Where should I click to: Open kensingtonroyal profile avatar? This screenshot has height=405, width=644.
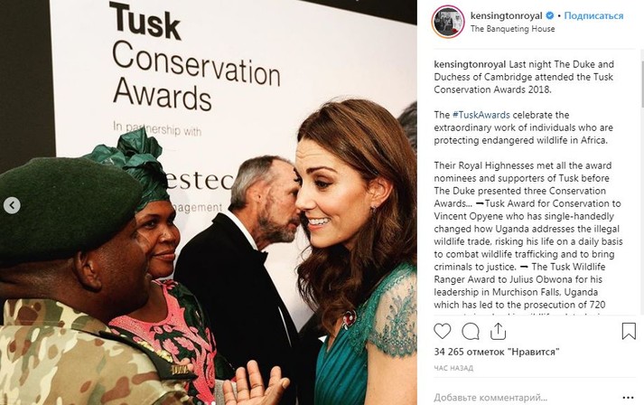pos(448,22)
